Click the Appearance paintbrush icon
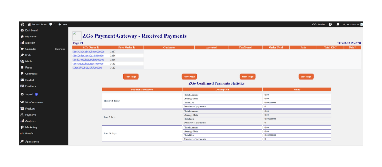This screenshot has height=167, width=382. (22, 142)
